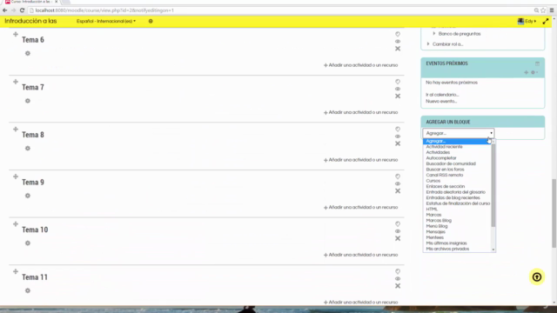Select Actividades from the block list
557x313 pixels.
438,152
